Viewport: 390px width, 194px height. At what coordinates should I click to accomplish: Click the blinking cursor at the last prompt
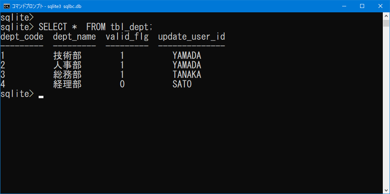coord(41,97)
